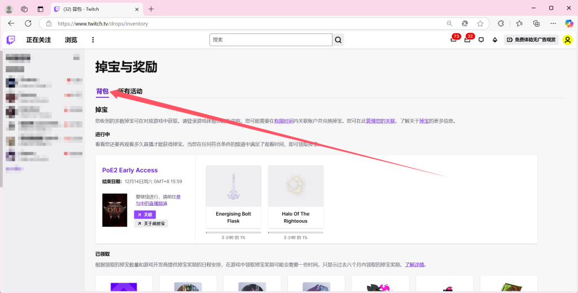Viewport: 578px width, 293px height.
Task: Click the Get Bits diamond icon
Action: click(495, 40)
